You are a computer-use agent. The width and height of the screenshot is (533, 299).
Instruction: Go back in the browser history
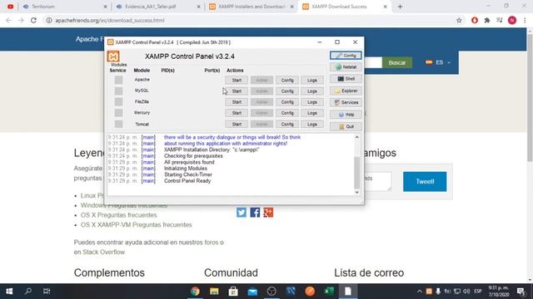click(x=8, y=20)
